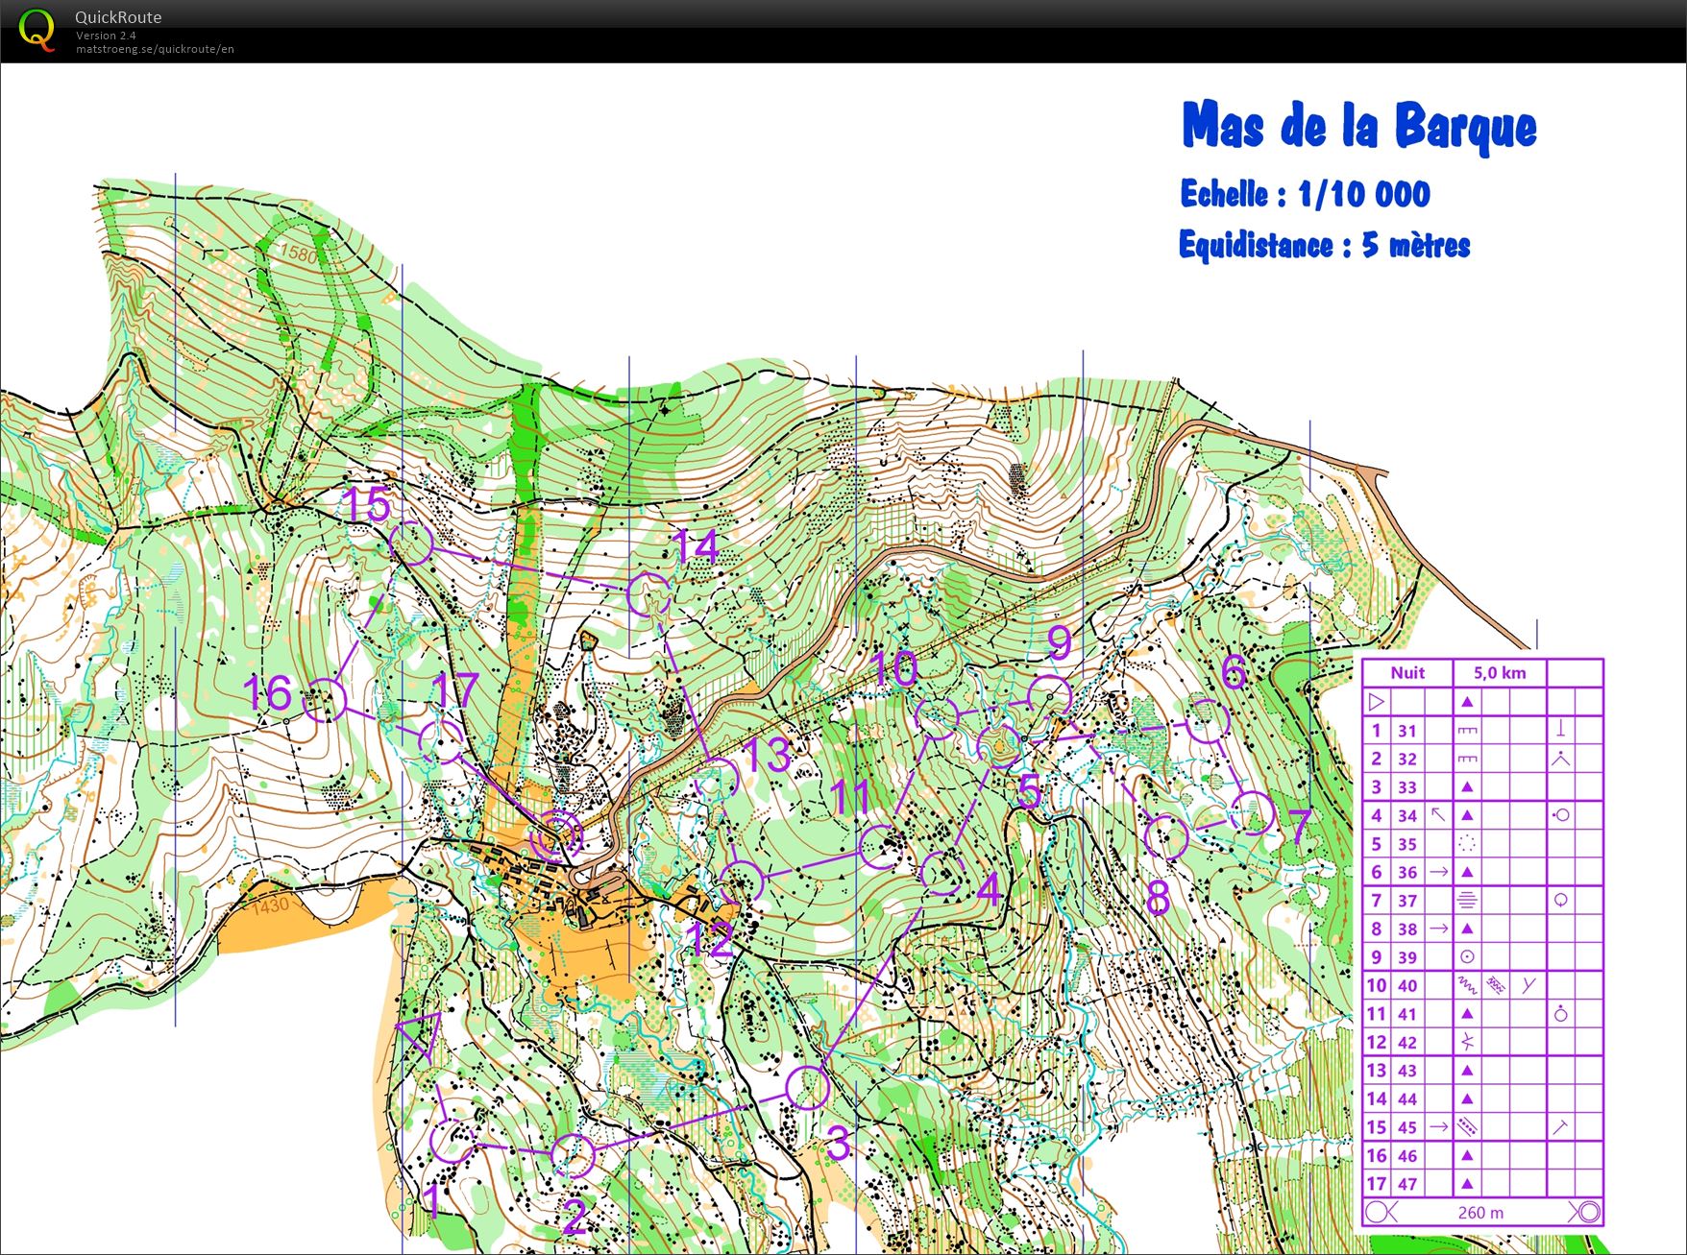Click the QuickRoute Q logo icon

[37, 30]
